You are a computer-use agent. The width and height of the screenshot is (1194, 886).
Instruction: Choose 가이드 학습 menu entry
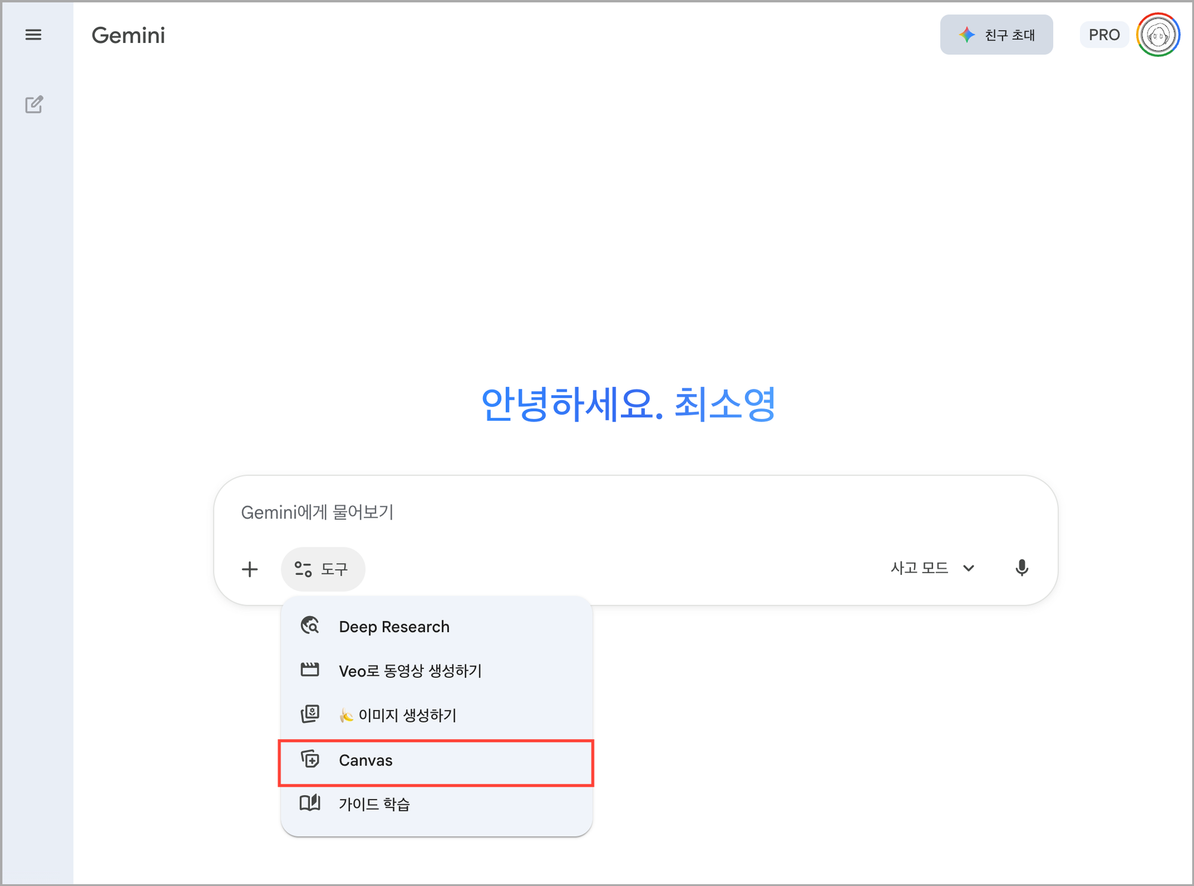374,804
